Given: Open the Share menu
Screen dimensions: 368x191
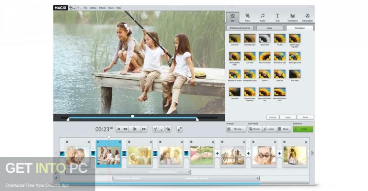Looking at the screenshot, I should [111, 8].
